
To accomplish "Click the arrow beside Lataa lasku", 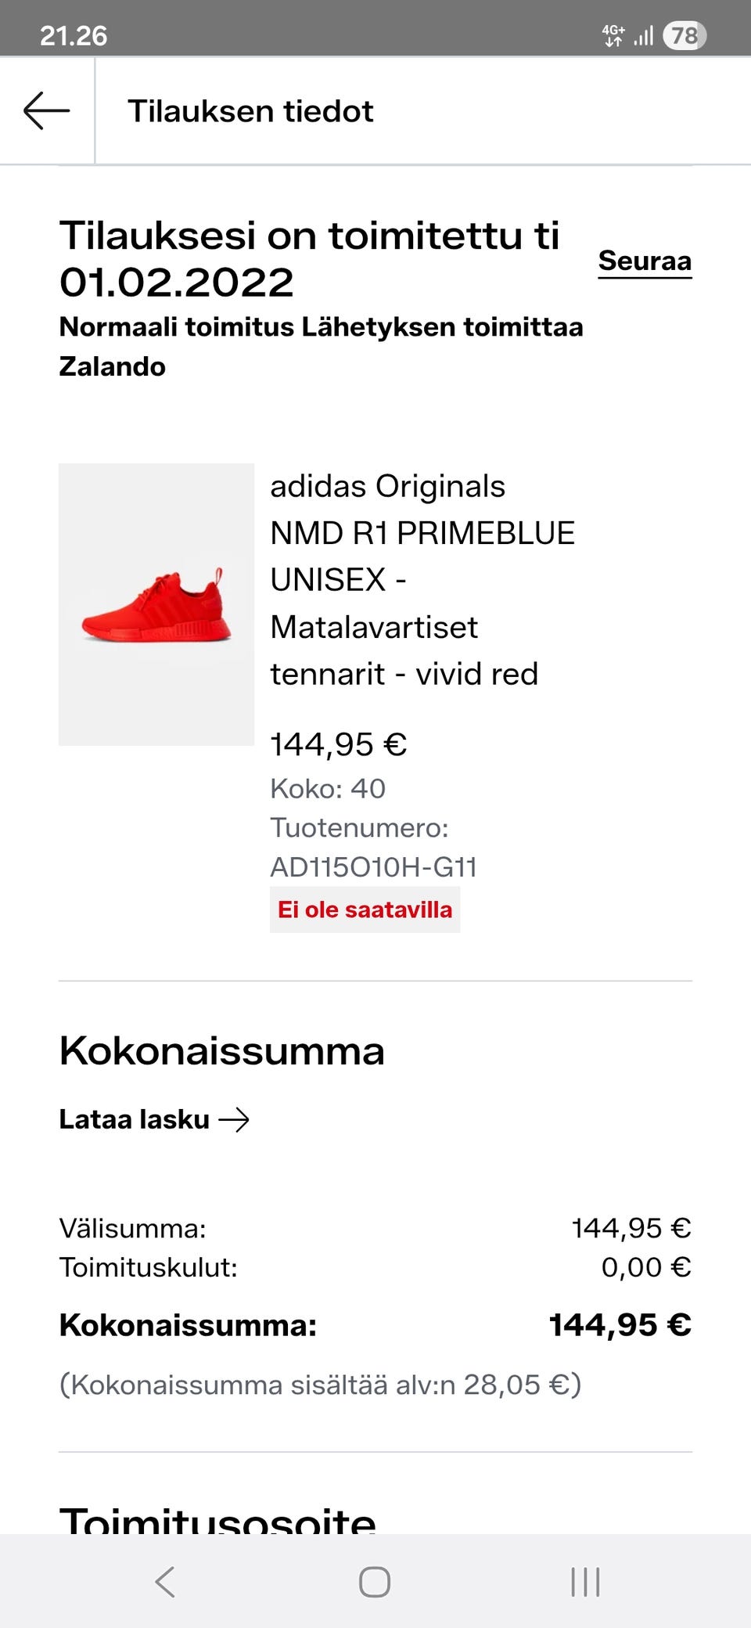I will [234, 1120].
